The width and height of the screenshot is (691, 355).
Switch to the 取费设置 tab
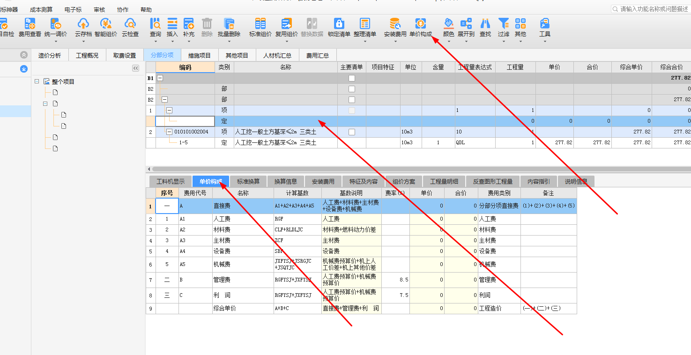[x=125, y=55]
